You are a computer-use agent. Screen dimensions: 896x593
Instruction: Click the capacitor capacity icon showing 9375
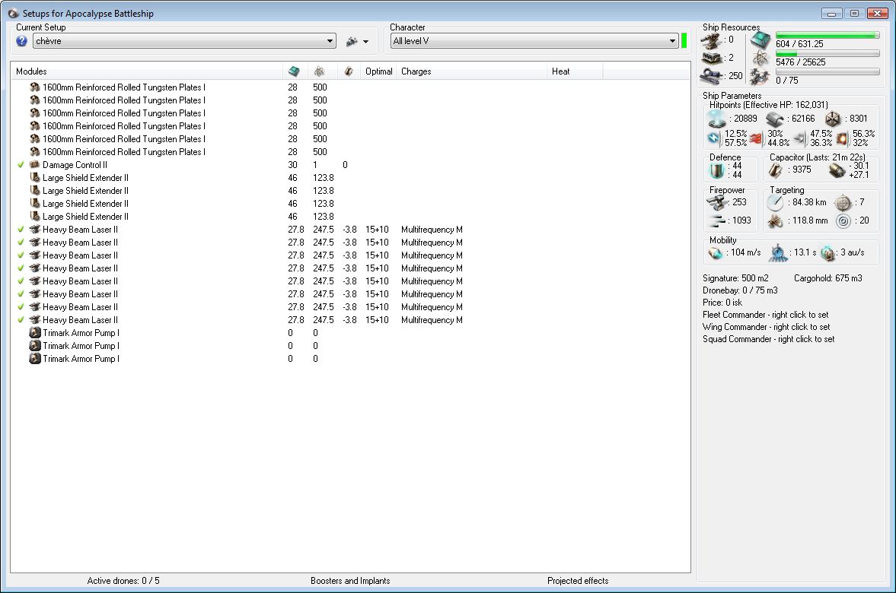tap(776, 170)
